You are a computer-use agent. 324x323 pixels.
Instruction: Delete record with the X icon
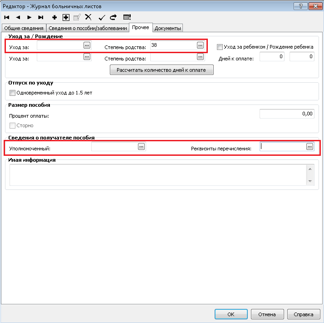click(x=88, y=17)
